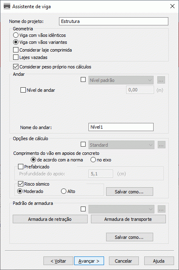Click Avançar to proceed to next step
179x270 pixels.
click(x=89, y=261)
